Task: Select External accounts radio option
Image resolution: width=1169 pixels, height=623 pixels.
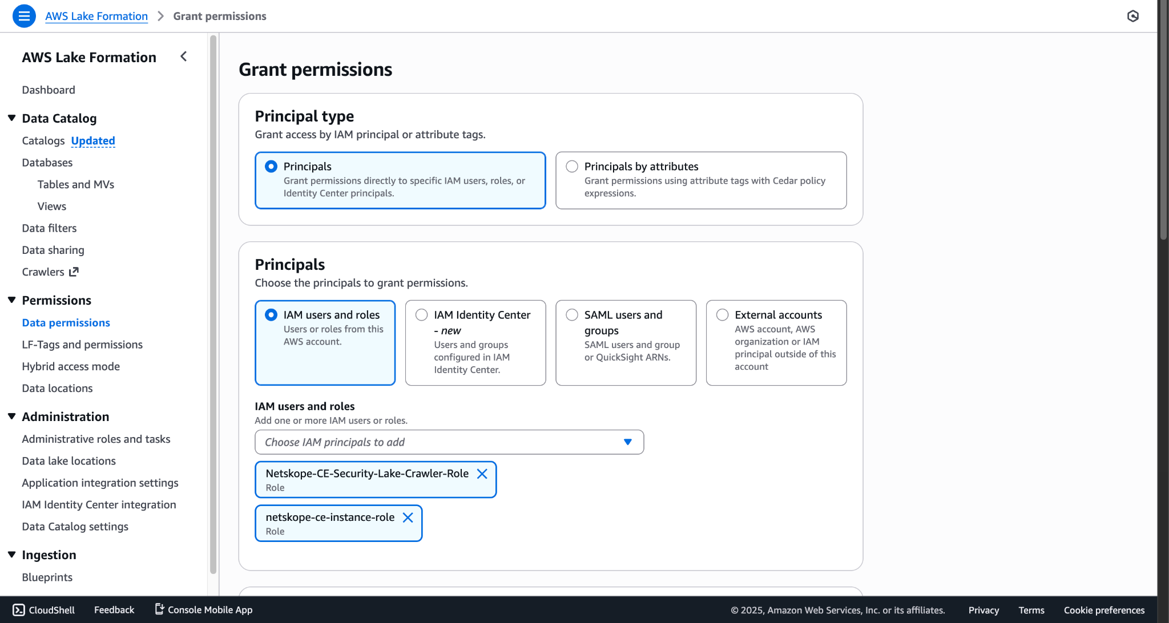Action: [776, 343]
